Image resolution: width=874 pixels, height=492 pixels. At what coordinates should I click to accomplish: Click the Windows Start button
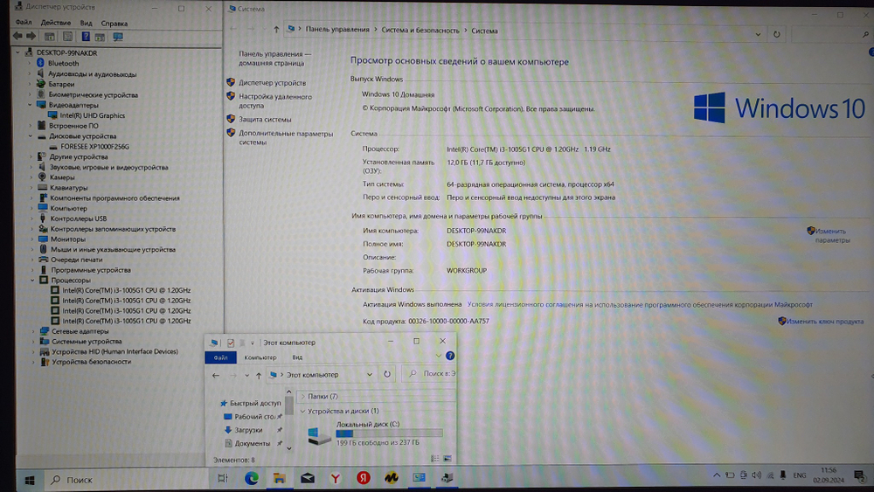(x=30, y=480)
